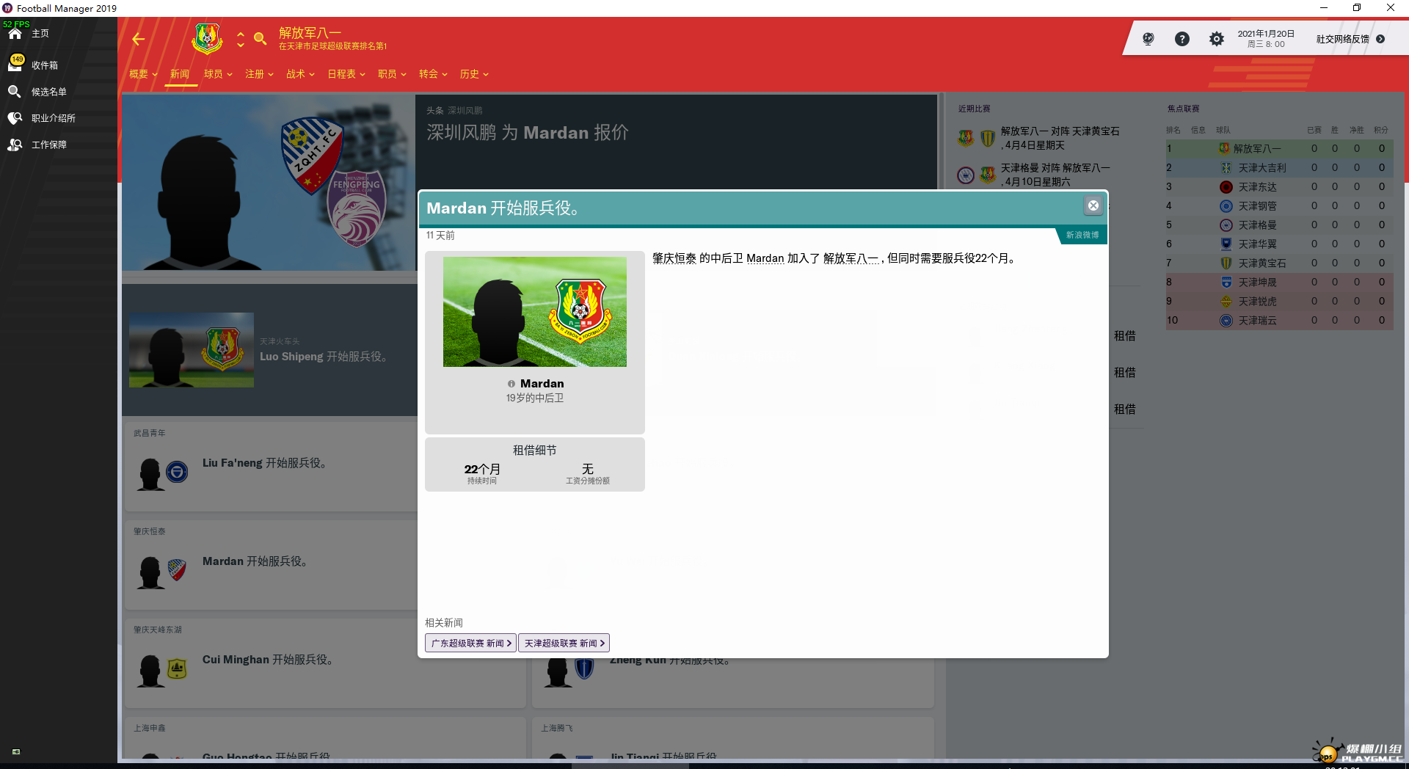Screen dimensions: 1409x769
Task: Click the globe world icon in top bar
Action: [x=1148, y=39]
